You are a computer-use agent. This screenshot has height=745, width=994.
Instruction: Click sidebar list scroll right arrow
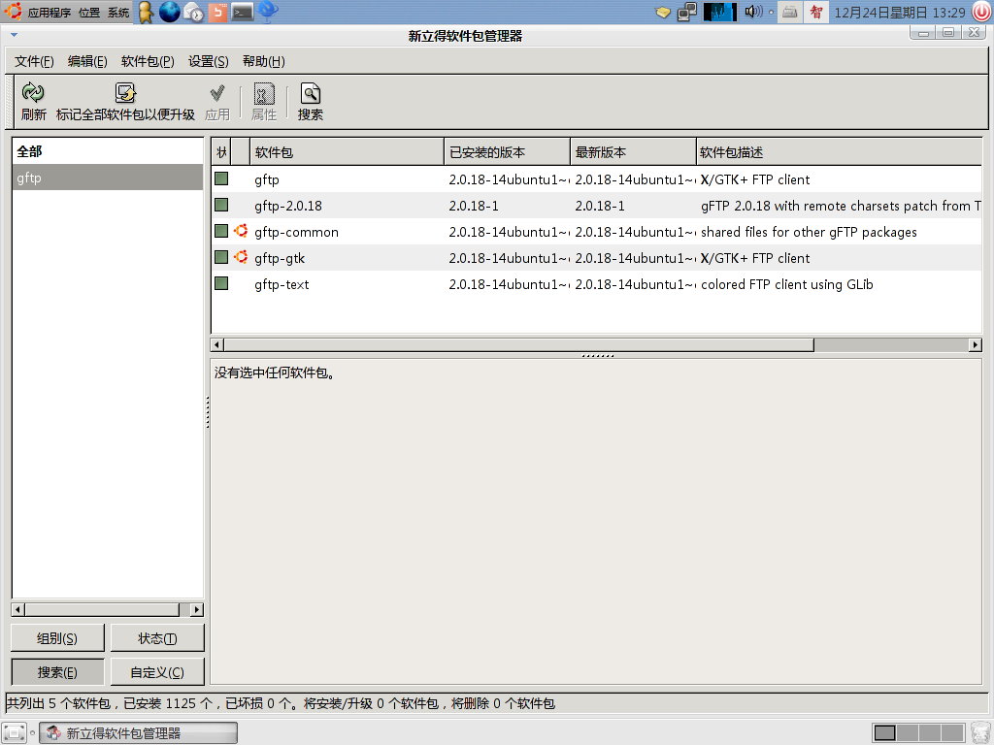[x=197, y=609]
